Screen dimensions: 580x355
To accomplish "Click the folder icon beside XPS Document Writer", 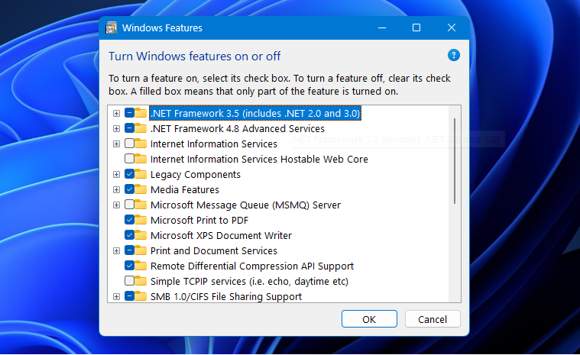I will coord(141,235).
